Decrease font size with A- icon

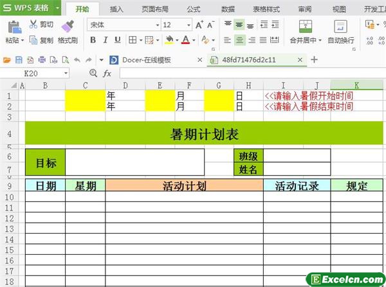tap(211, 24)
